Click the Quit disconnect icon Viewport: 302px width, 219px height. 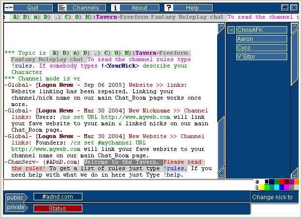pyautogui.click(x=9, y=8)
